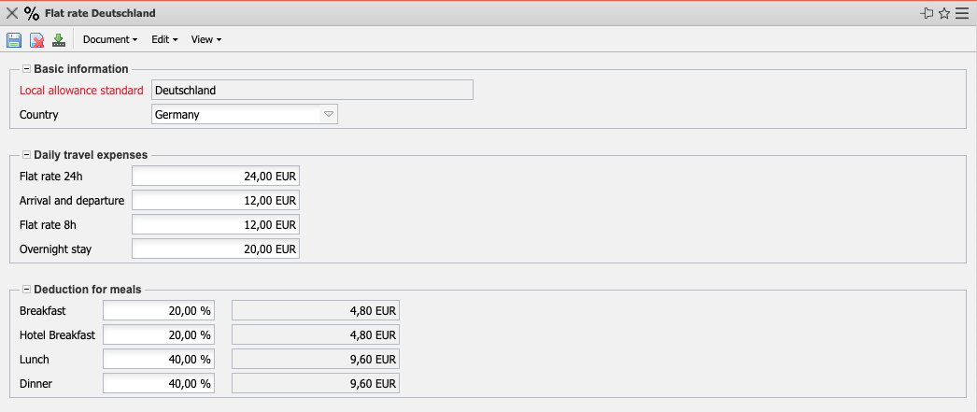This screenshot has height=412, width=977.
Task: Click the Breakfast percentage field
Action: click(x=158, y=311)
